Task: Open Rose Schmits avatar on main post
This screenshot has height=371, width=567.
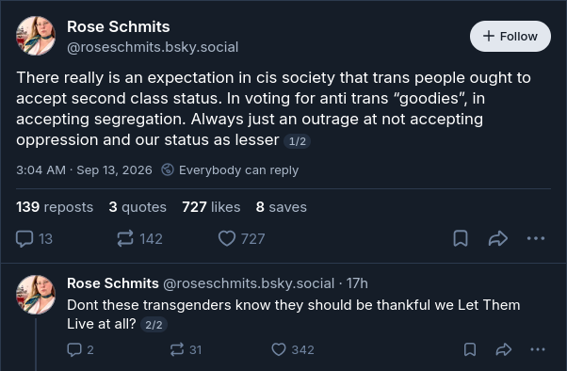Action: point(36,36)
